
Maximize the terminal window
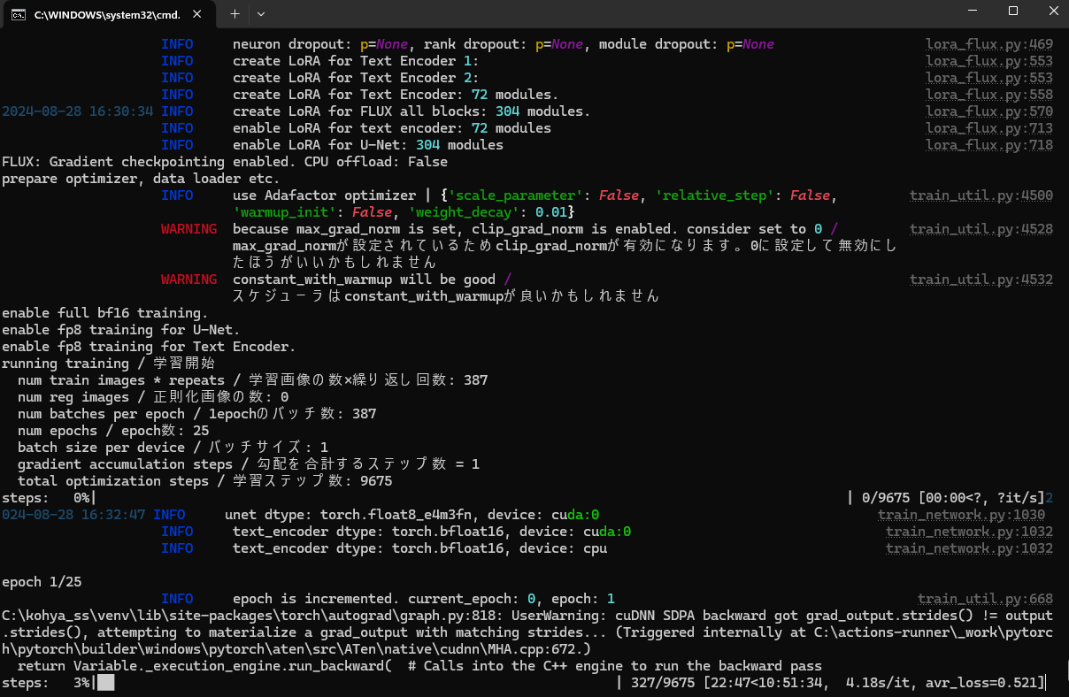pos(1013,11)
